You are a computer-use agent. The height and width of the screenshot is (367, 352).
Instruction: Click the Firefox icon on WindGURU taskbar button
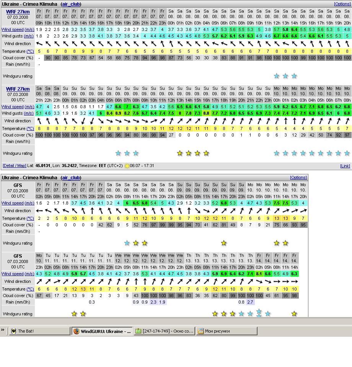[77, 331]
